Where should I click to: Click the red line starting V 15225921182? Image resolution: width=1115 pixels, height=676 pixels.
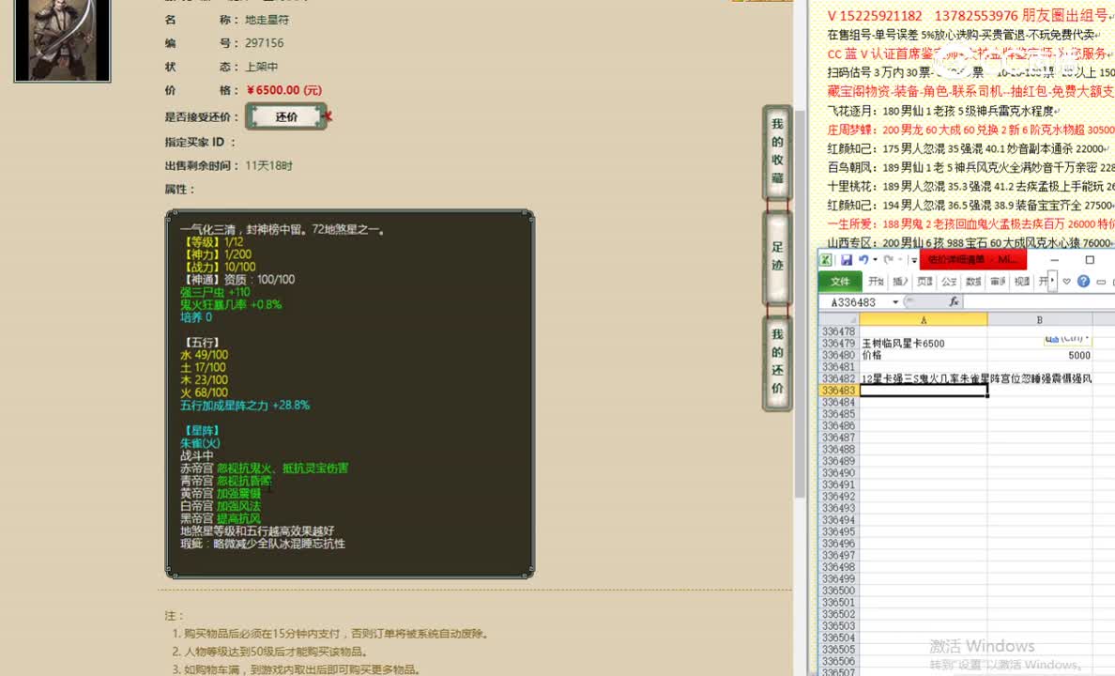coord(970,16)
